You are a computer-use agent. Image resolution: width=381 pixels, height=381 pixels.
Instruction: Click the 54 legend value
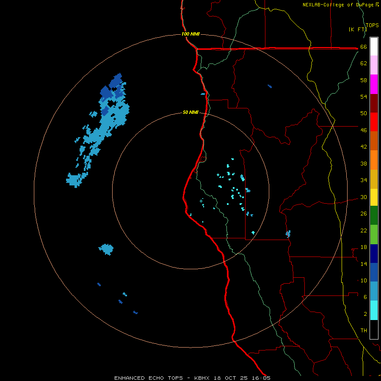364,97
